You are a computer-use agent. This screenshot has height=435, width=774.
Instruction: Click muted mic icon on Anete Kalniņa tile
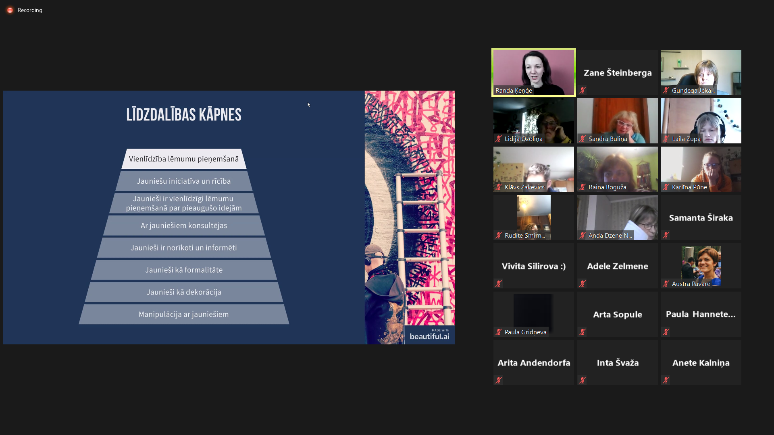(x=666, y=380)
